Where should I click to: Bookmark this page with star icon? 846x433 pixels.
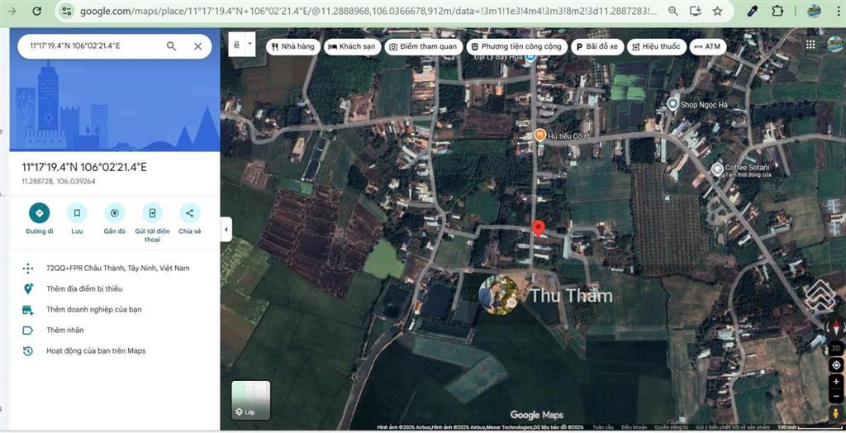[x=717, y=11]
